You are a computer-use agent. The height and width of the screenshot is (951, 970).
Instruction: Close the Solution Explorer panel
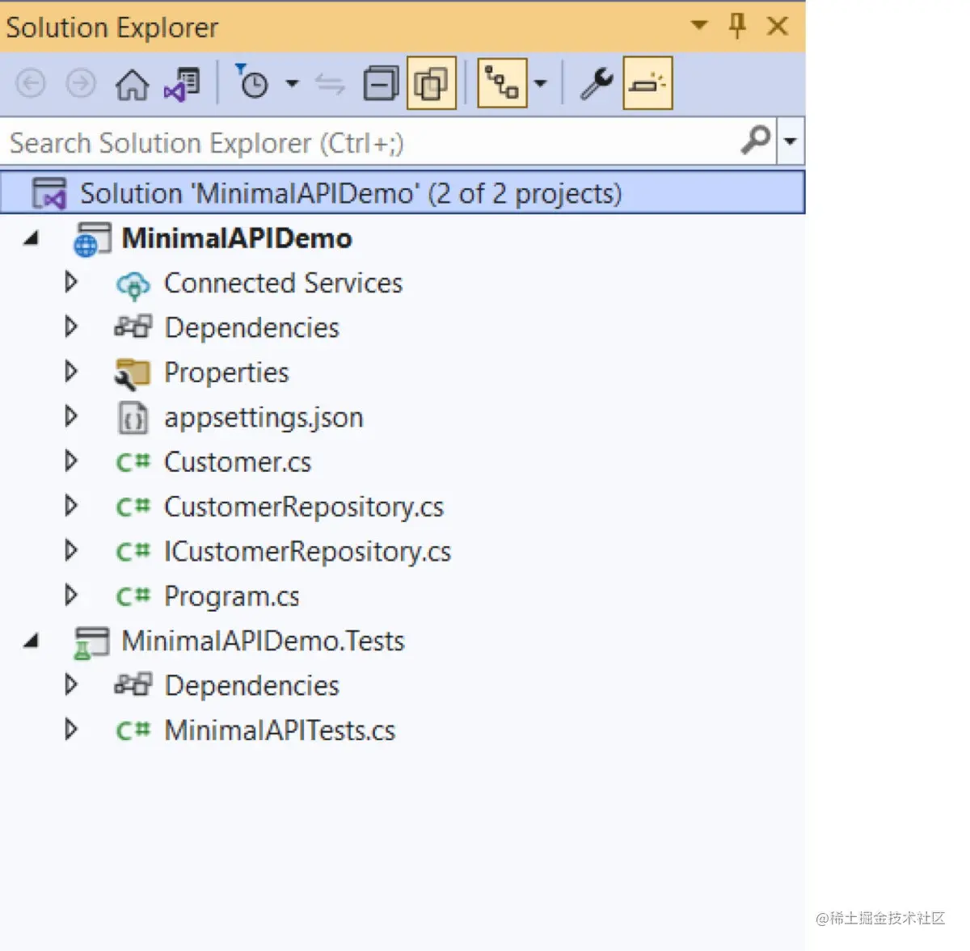778,27
